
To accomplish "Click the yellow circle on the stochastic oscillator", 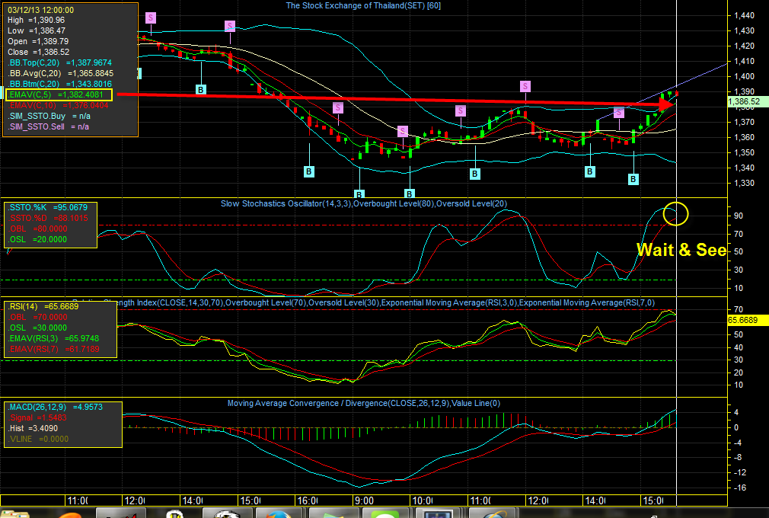I will click(x=675, y=213).
